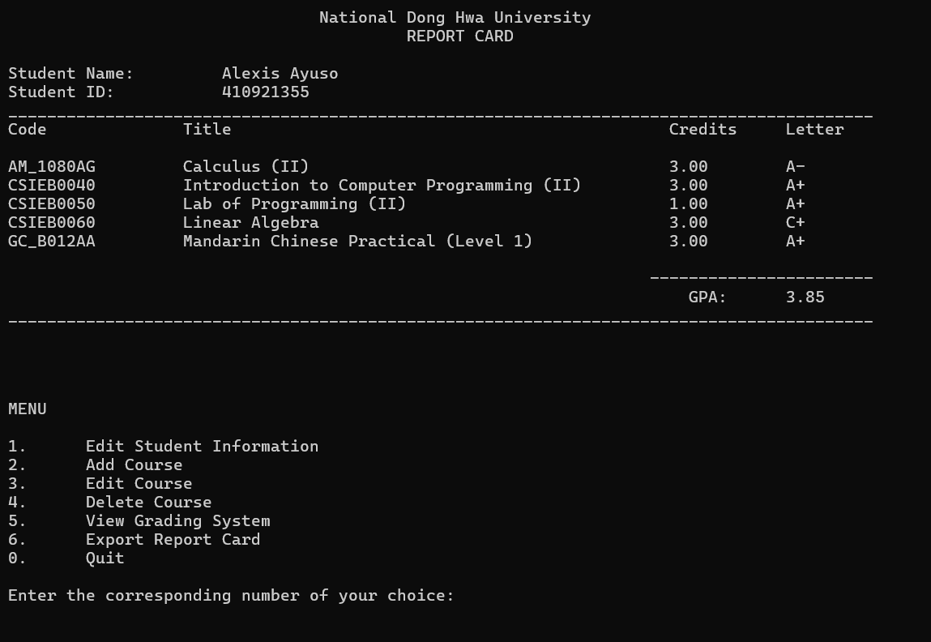The image size is (931, 642).
Task: Click the choice input prompt line
Action: [231, 595]
